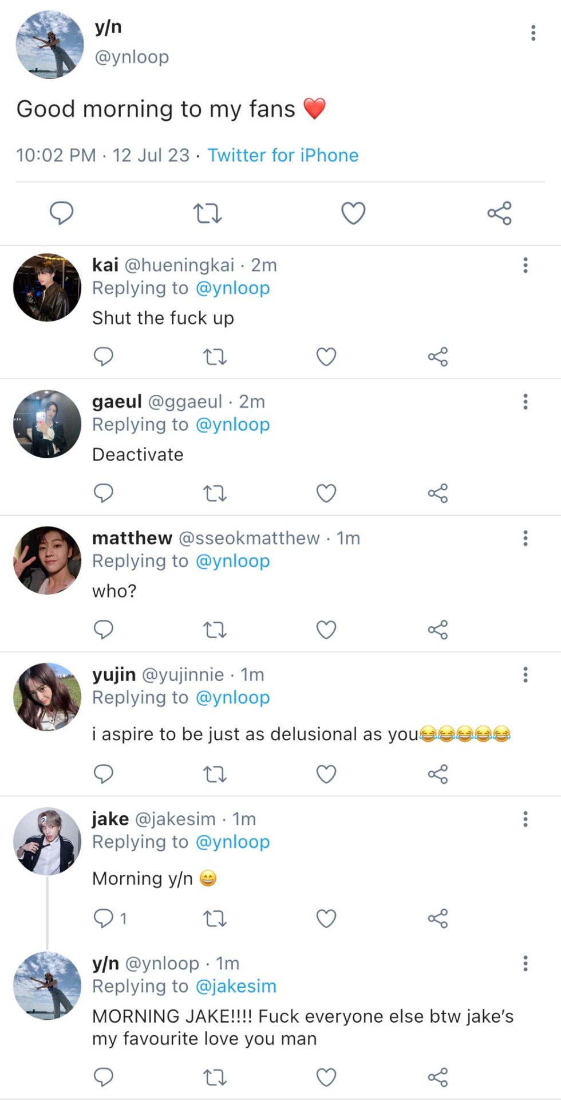Screen dimensions: 561x1100
Task: Expand options menu on yujin's reply
Action: [525, 675]
